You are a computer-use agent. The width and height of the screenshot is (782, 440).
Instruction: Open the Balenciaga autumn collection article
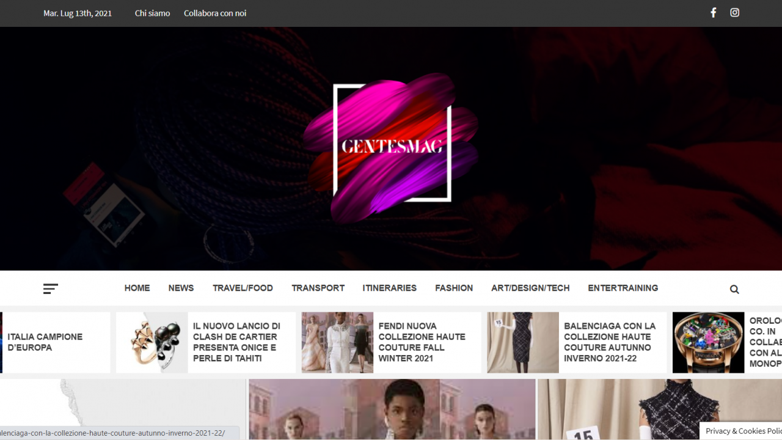pos(611,342)
